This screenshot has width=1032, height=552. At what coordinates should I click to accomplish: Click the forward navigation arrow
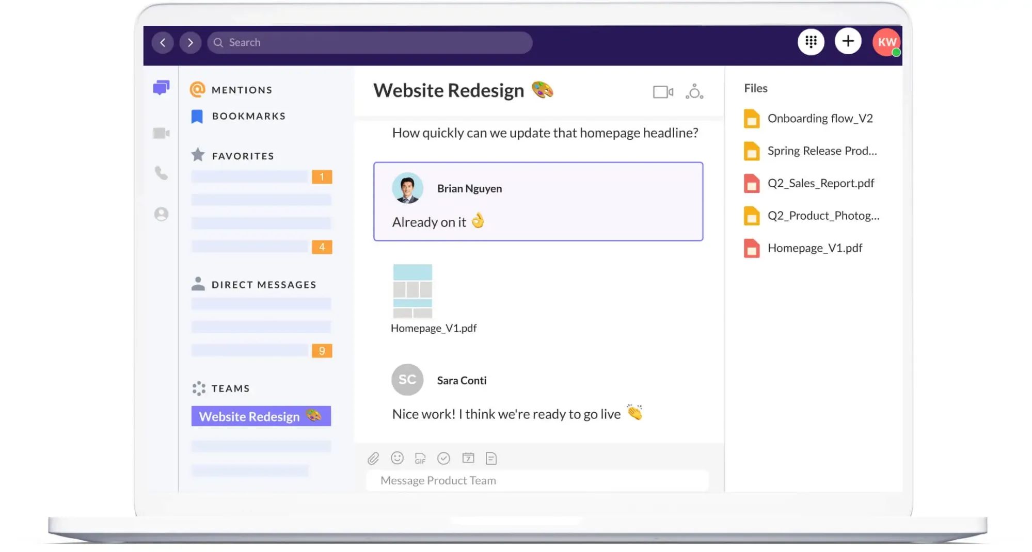[x=190, y=43]
